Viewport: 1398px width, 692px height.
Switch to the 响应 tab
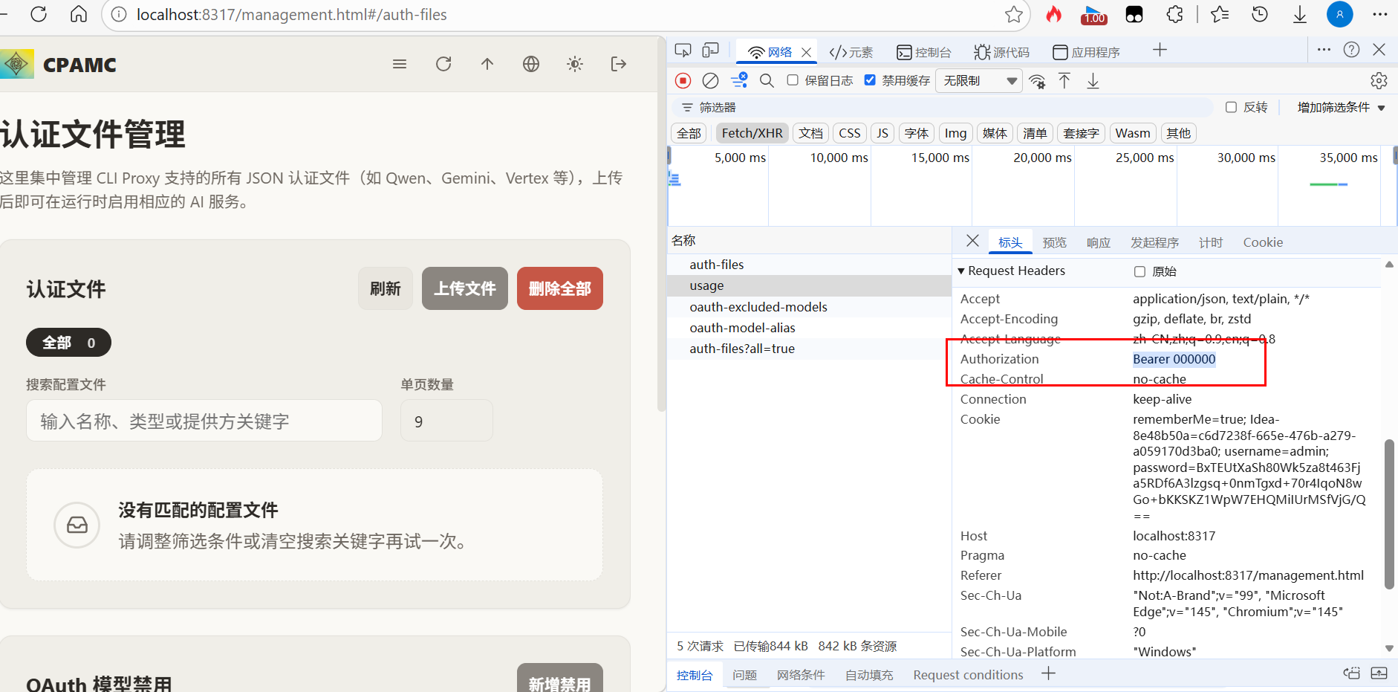pyautogui.click(x=1098, y=242)
